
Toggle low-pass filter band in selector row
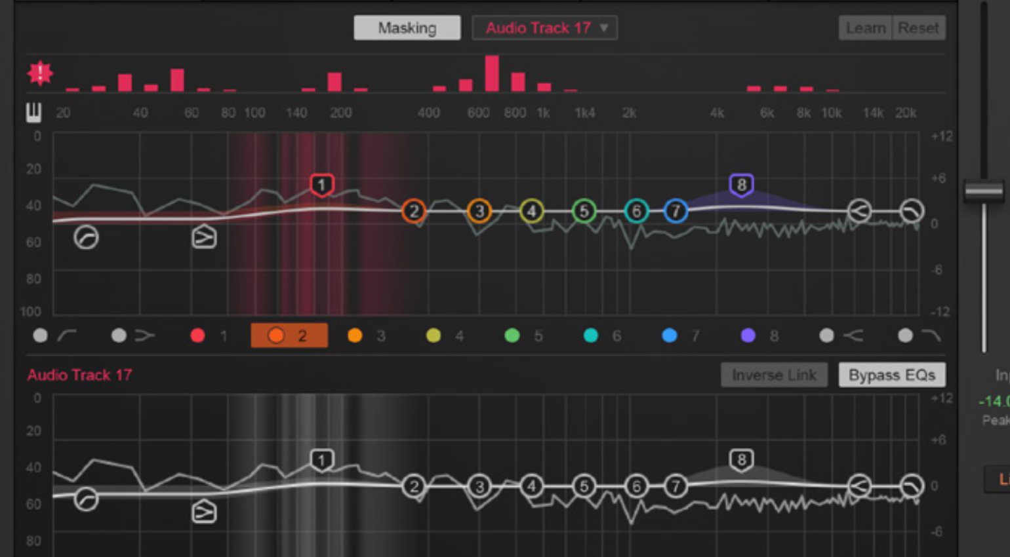pyautogui.click(x=920, y=336)
